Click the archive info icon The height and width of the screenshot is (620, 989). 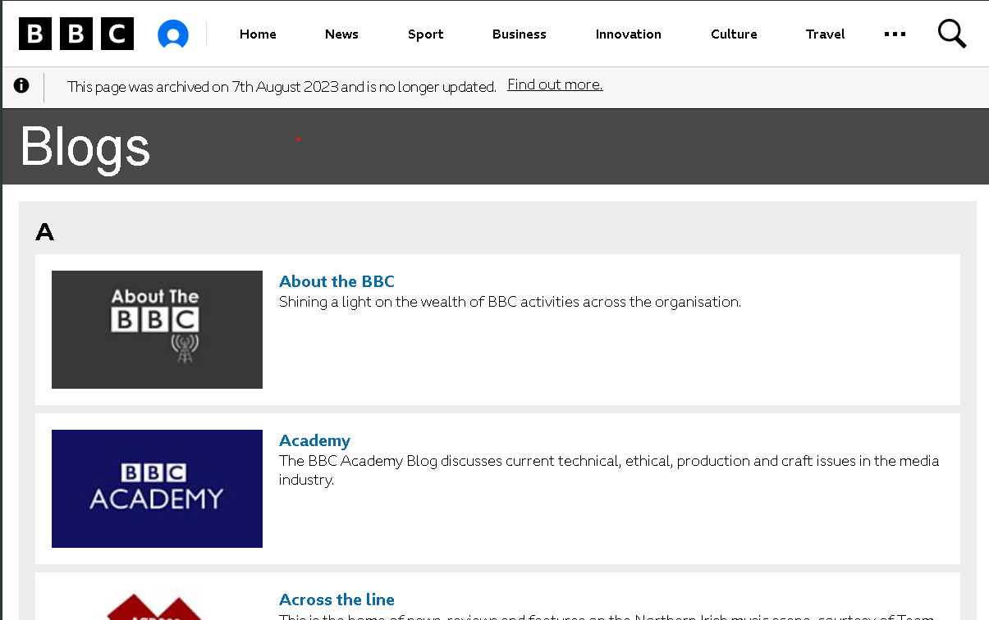pos(21,86)
